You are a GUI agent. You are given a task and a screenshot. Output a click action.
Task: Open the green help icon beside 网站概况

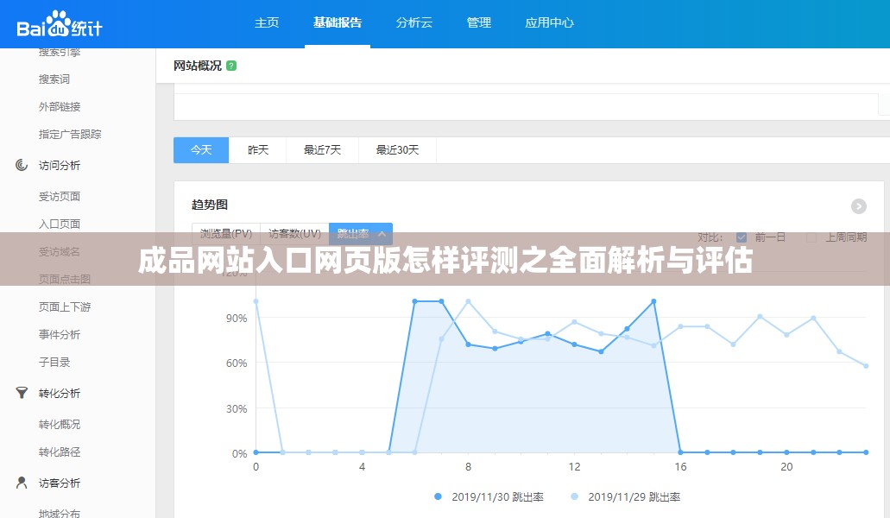point(231,66)
